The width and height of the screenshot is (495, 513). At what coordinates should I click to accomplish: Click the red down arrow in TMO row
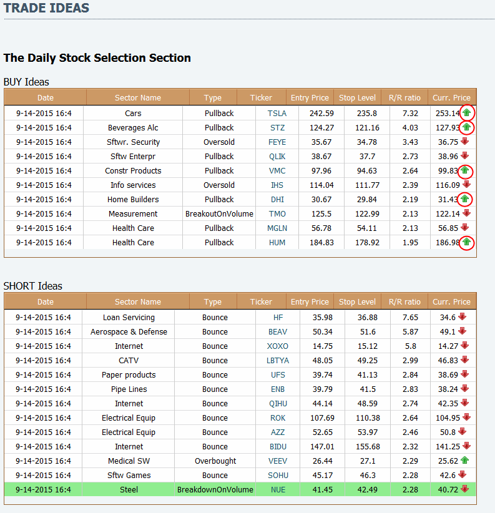click(467, 213)
